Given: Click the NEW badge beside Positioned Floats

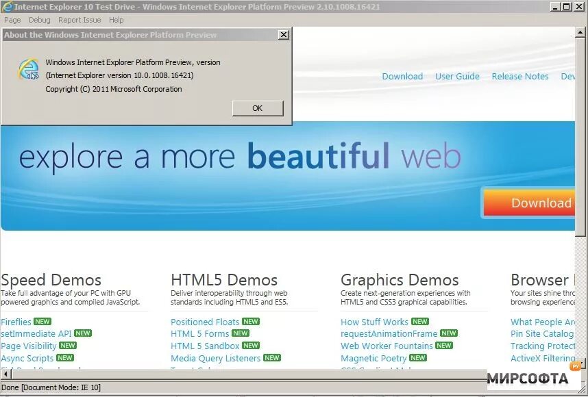Looking at the screenshot, I should 251,321.
